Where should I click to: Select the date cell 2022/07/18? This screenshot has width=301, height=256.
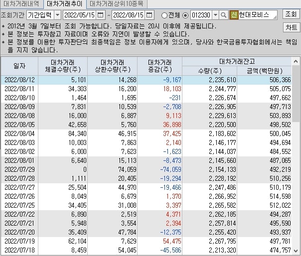point(19,250)
